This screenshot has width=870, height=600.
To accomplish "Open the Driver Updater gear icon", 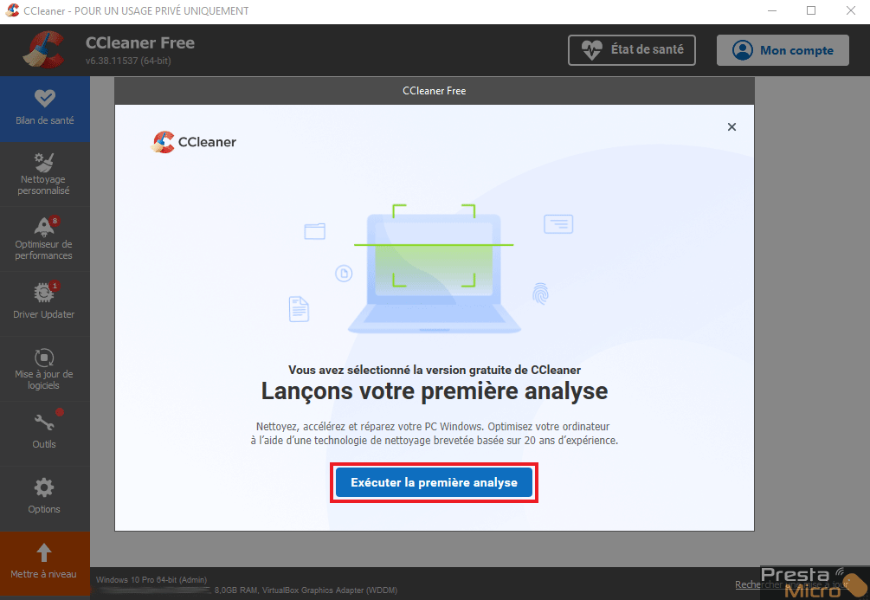I will (44, 292).
